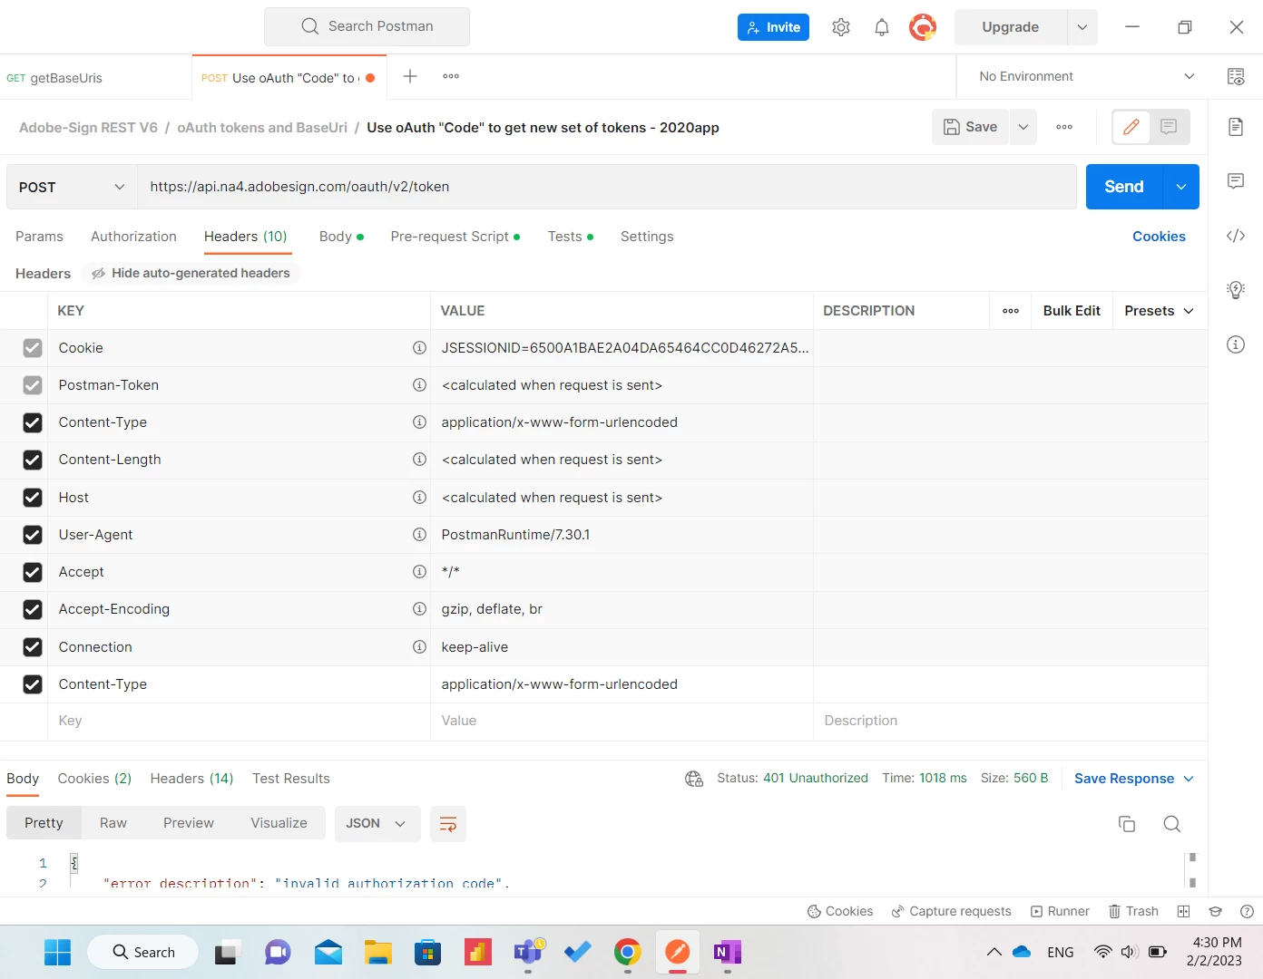Image resolution: width=1263 pixels, height=979 pixels.
Task: Open Windows Start menu
Action: point(58,952)
